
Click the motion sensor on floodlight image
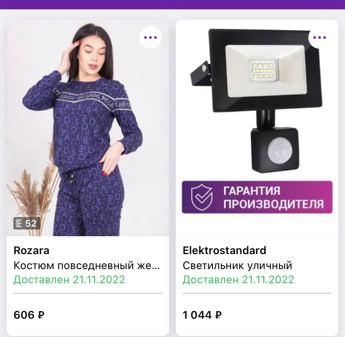[275, 150]
